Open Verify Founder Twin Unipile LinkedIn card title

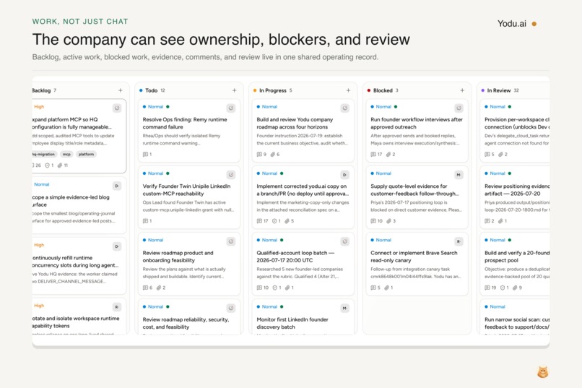(186, 190)
